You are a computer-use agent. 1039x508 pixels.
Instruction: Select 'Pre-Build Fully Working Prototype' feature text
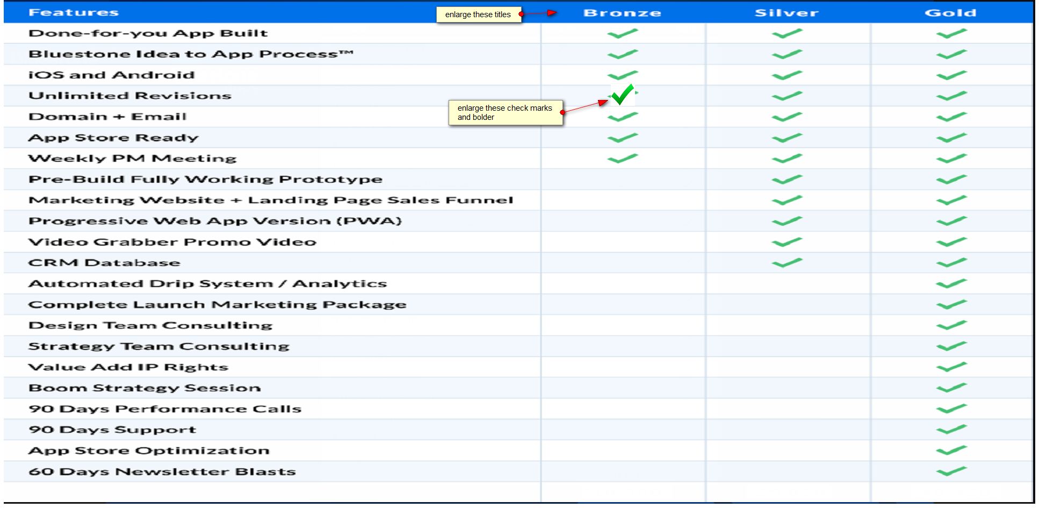click(205, 180)
